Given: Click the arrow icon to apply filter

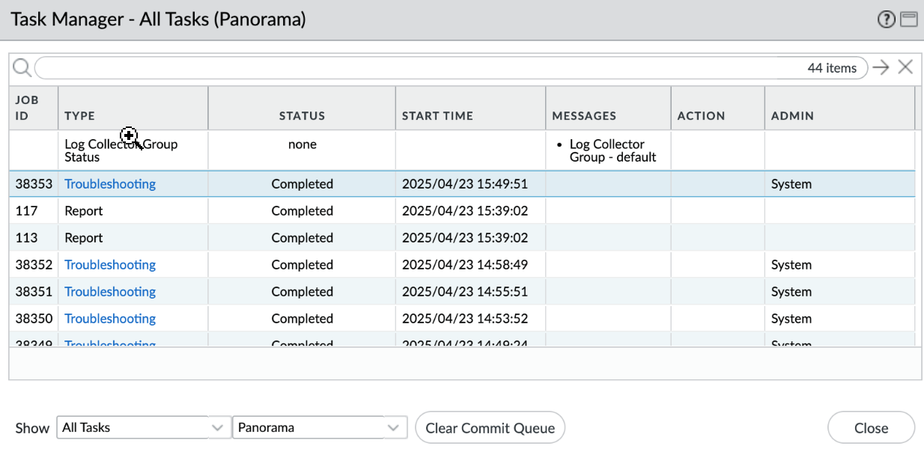Looking at the screenshot, I should pyautogui.click(x=881, y=68).
